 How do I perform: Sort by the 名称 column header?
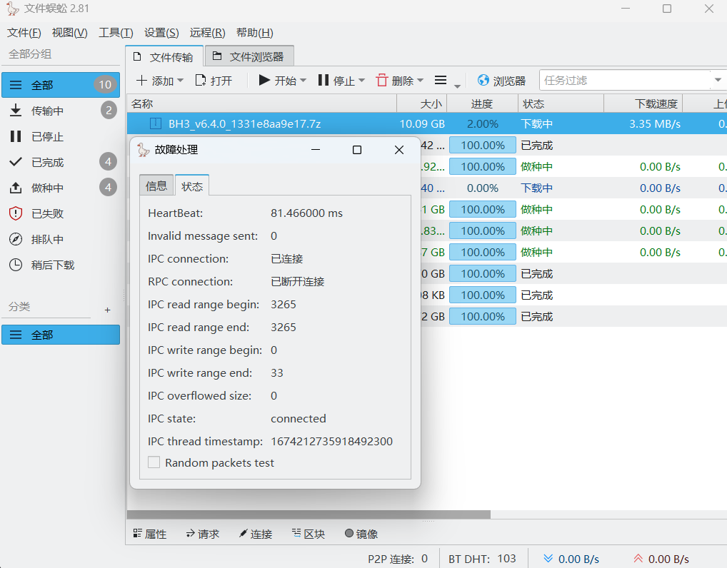tap(262, 103)
